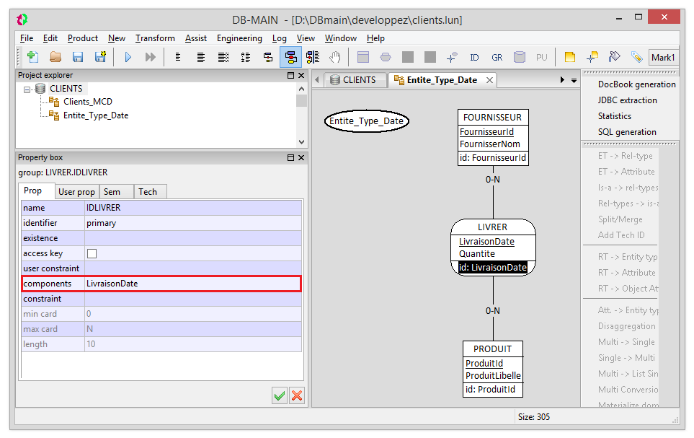Screen dimensions: 694x438
Task: Select the graphical dependency view icon
Action: (x=313, y=57)
